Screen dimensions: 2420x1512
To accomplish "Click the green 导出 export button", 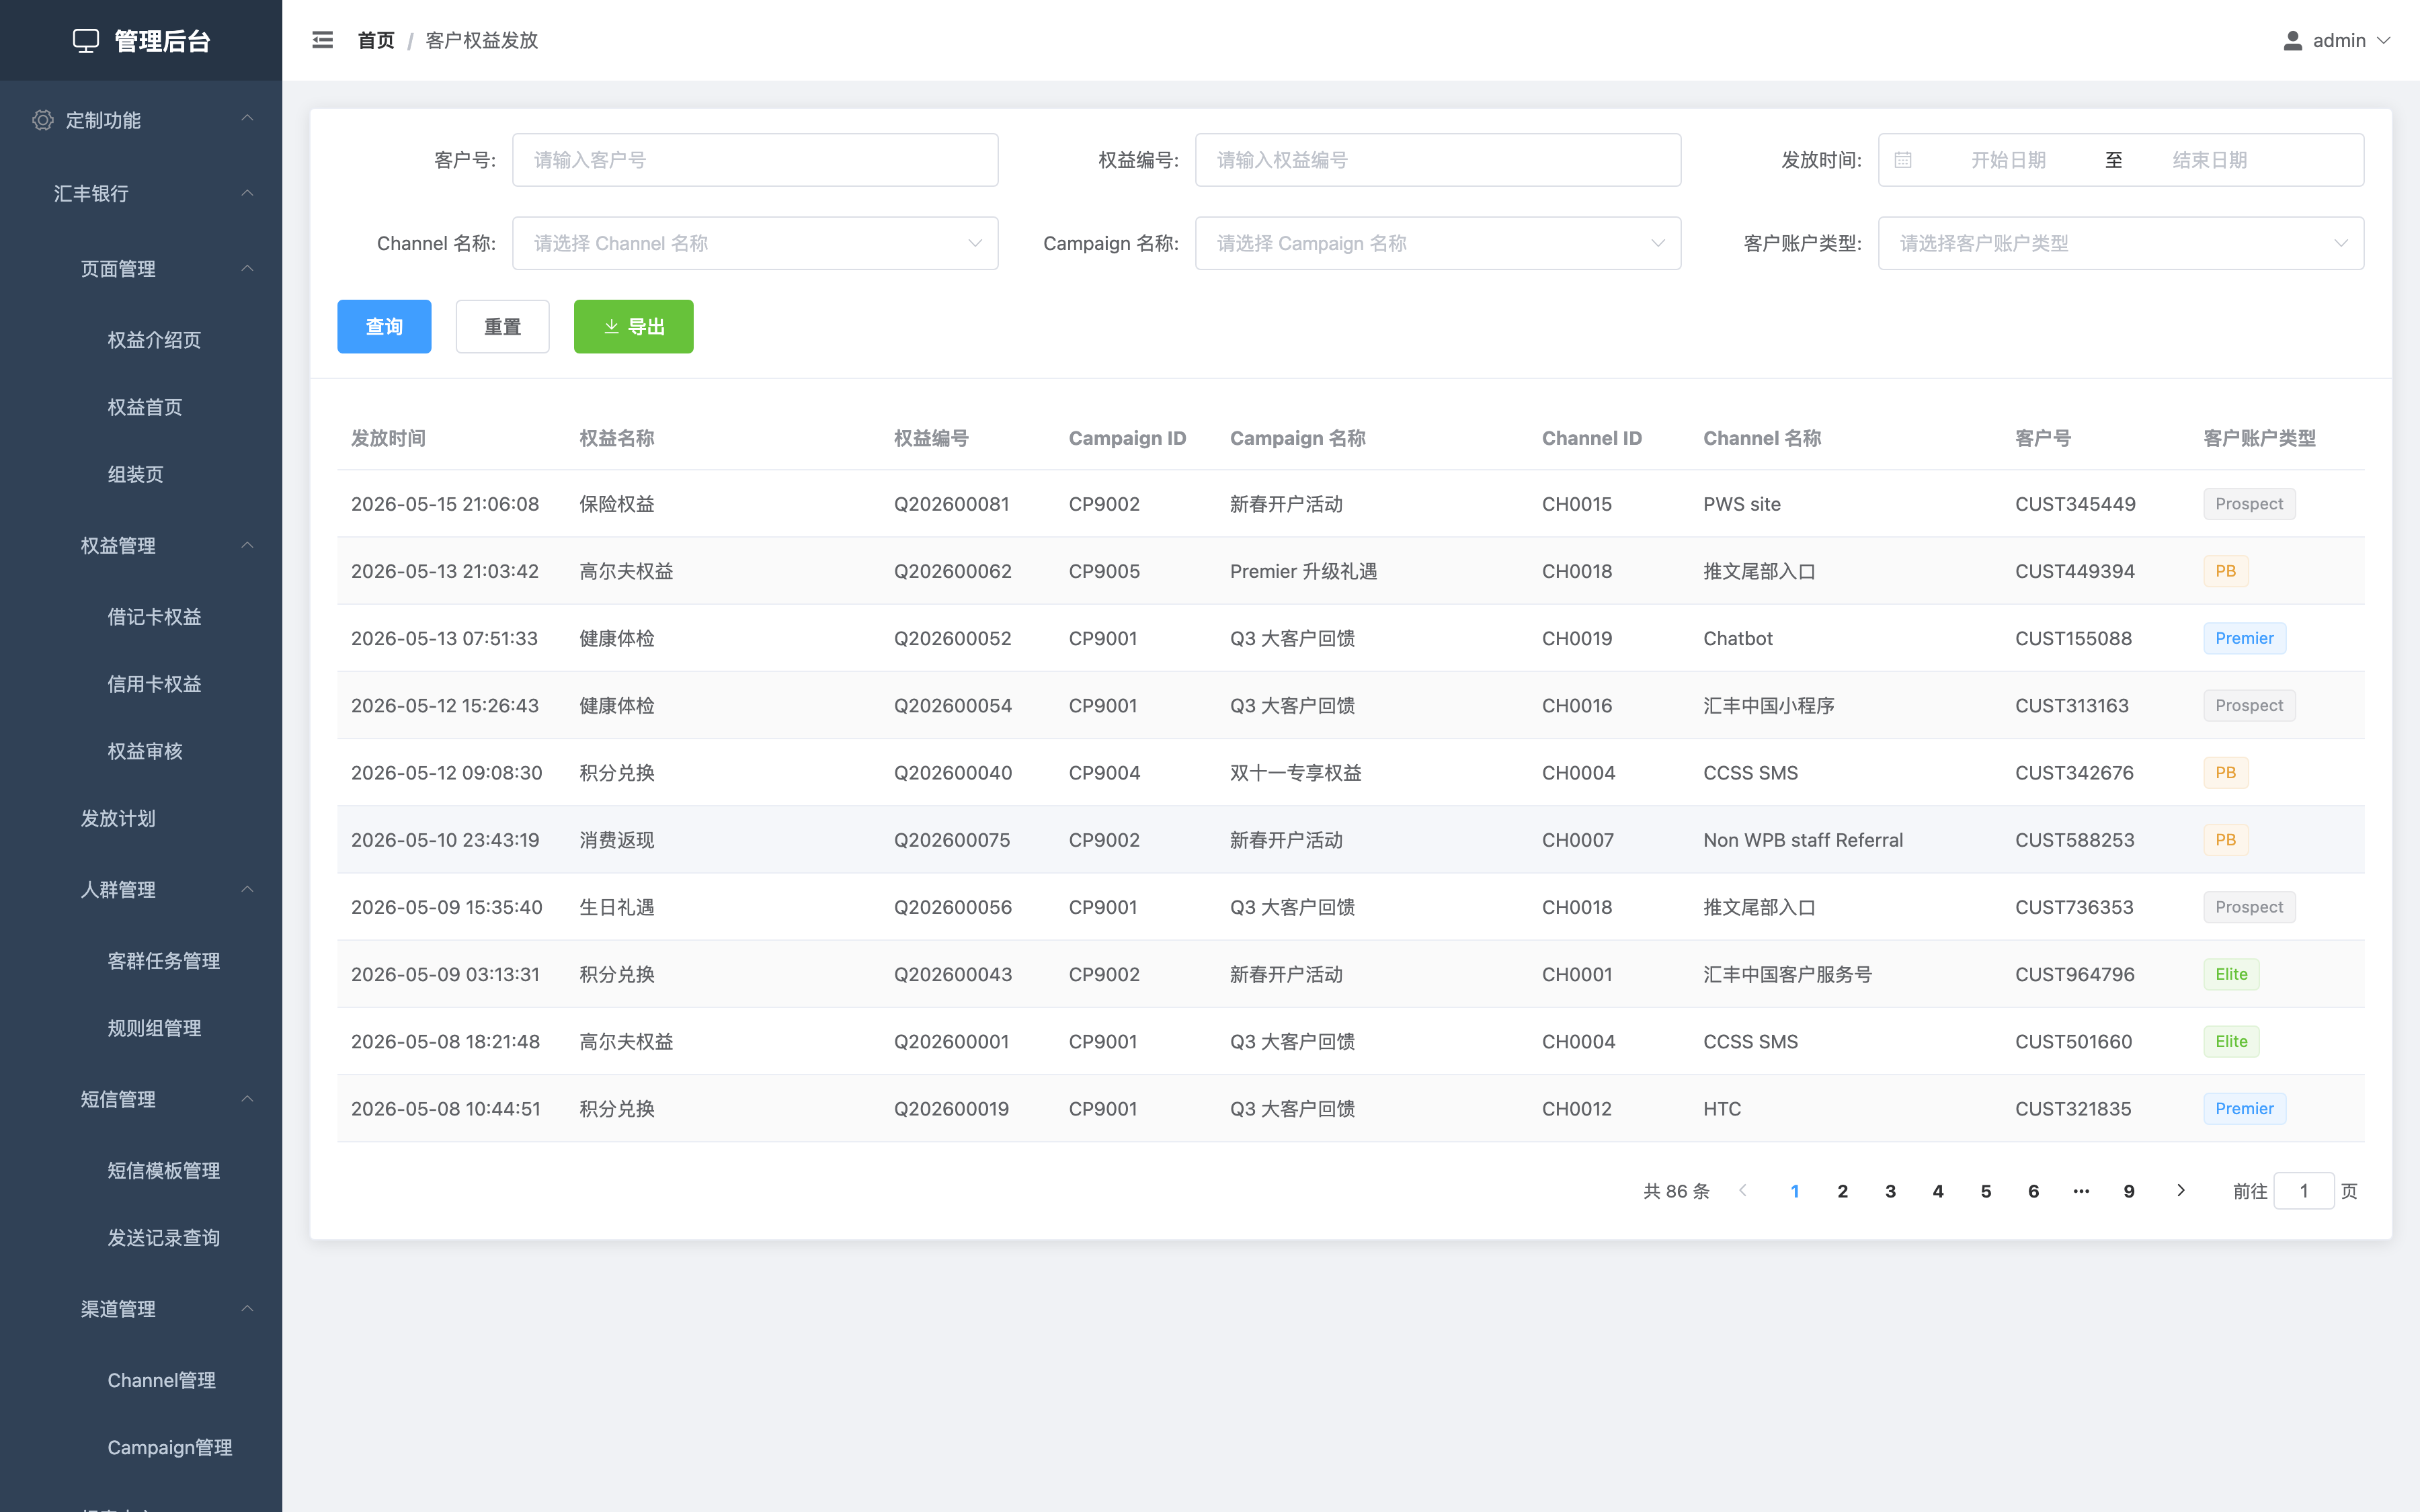I will coord(633,326).
